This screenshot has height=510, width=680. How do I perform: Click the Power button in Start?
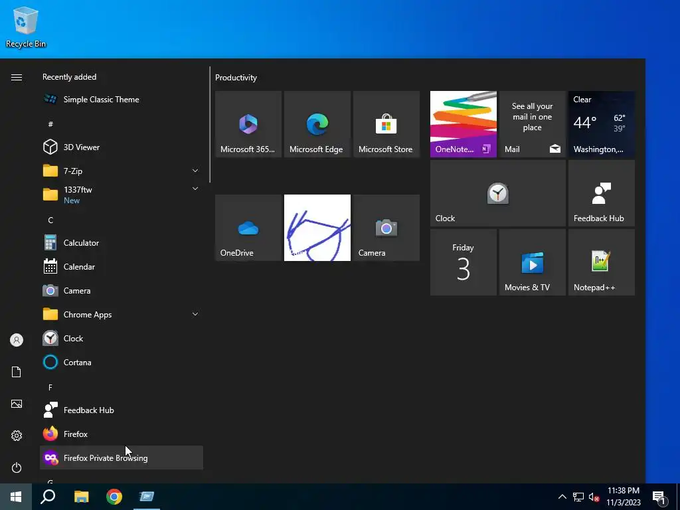17,467
